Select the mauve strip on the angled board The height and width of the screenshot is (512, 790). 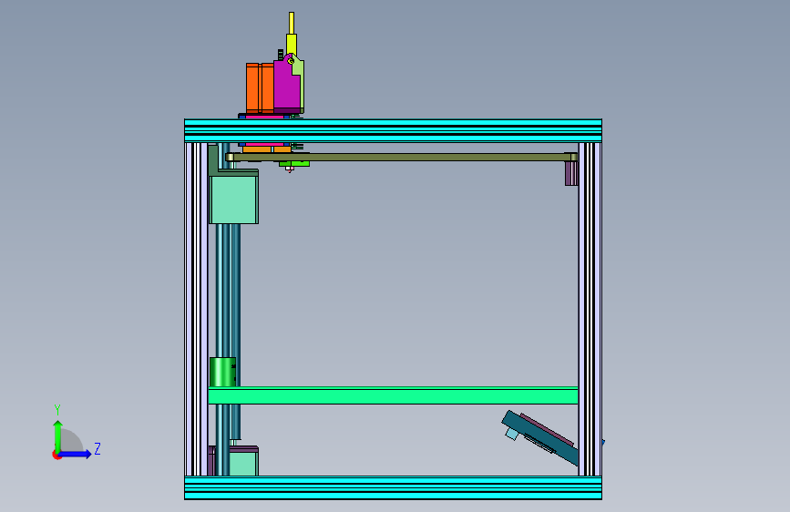point(547,430)
